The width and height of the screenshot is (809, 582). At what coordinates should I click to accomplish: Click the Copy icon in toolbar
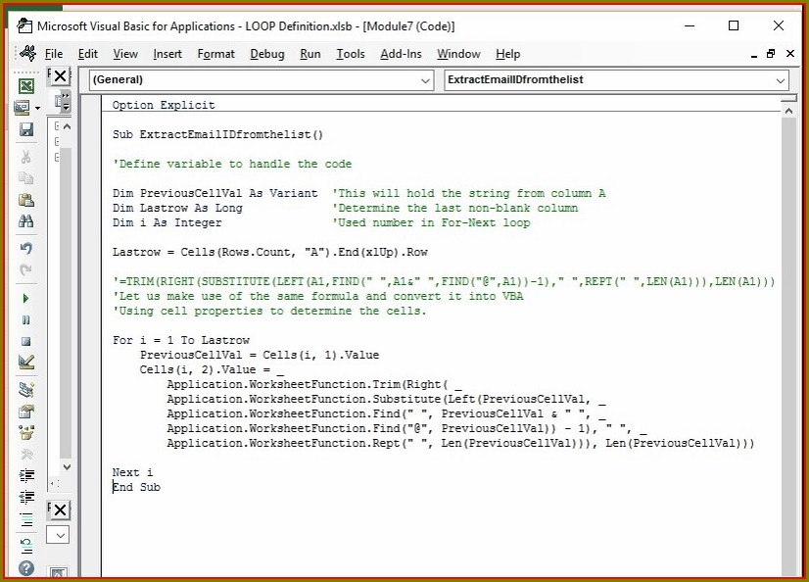point(26,178)
